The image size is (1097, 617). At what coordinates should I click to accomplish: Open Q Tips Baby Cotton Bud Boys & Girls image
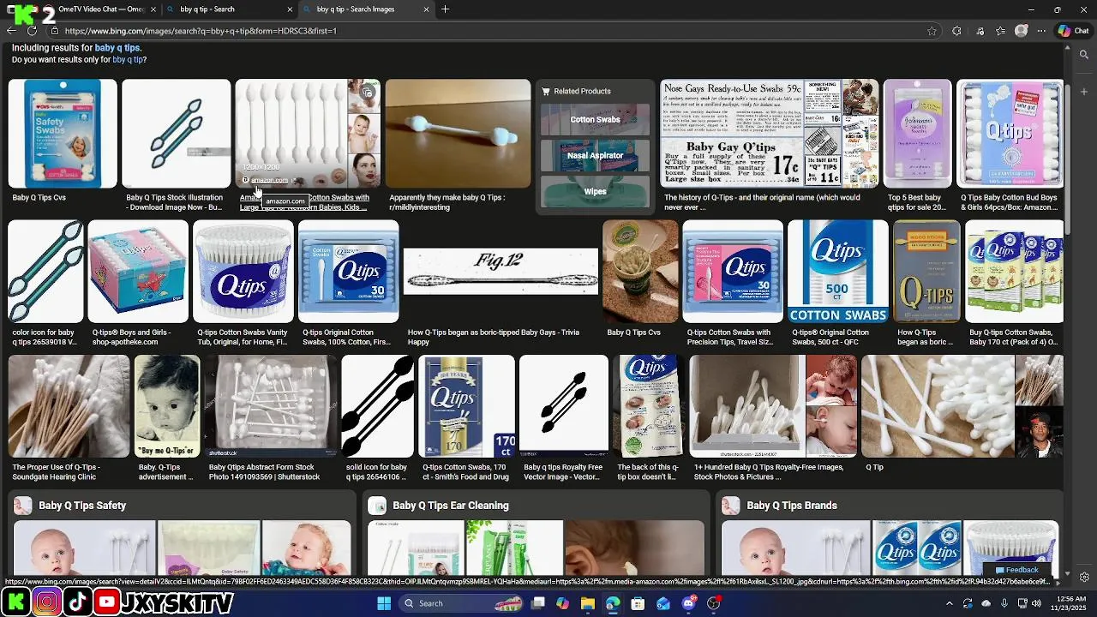click(1010, 134)
